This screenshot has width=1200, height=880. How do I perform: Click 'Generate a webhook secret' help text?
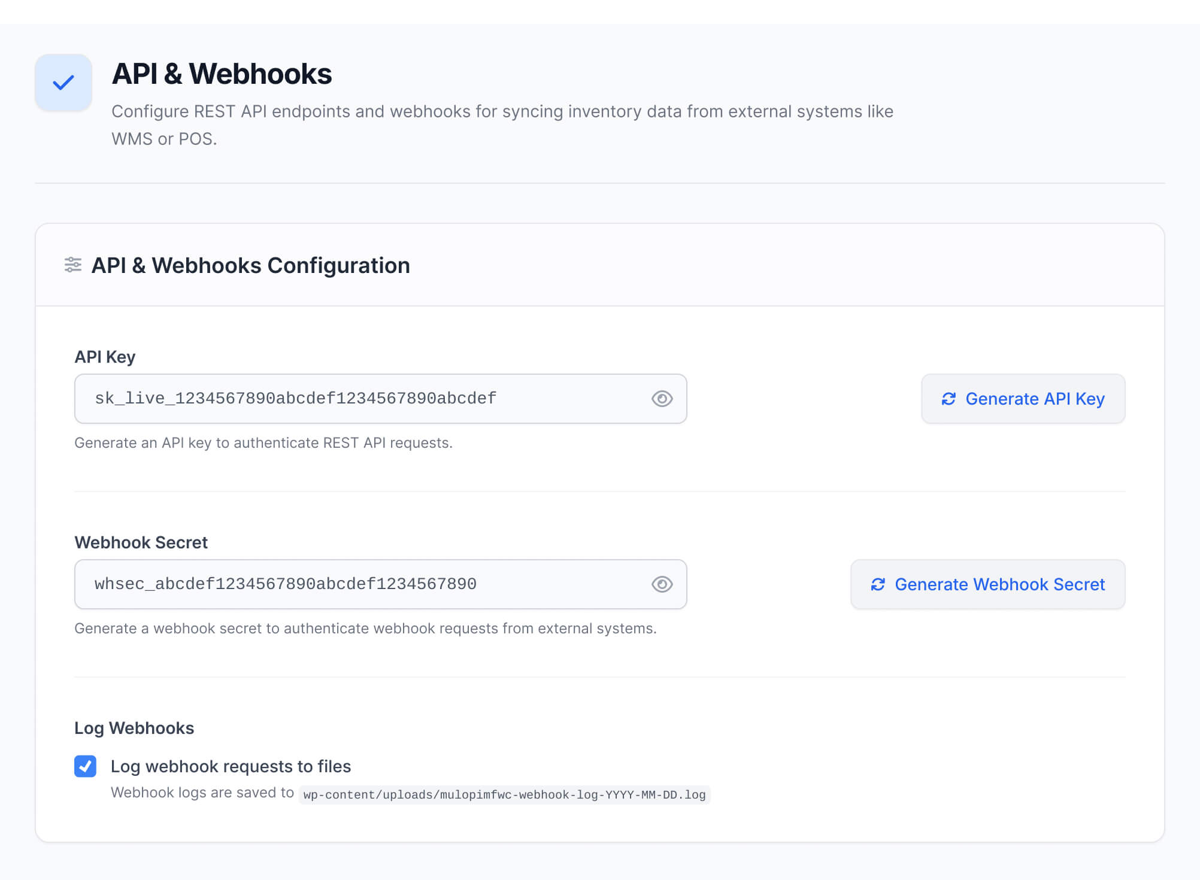coord(365,629)
